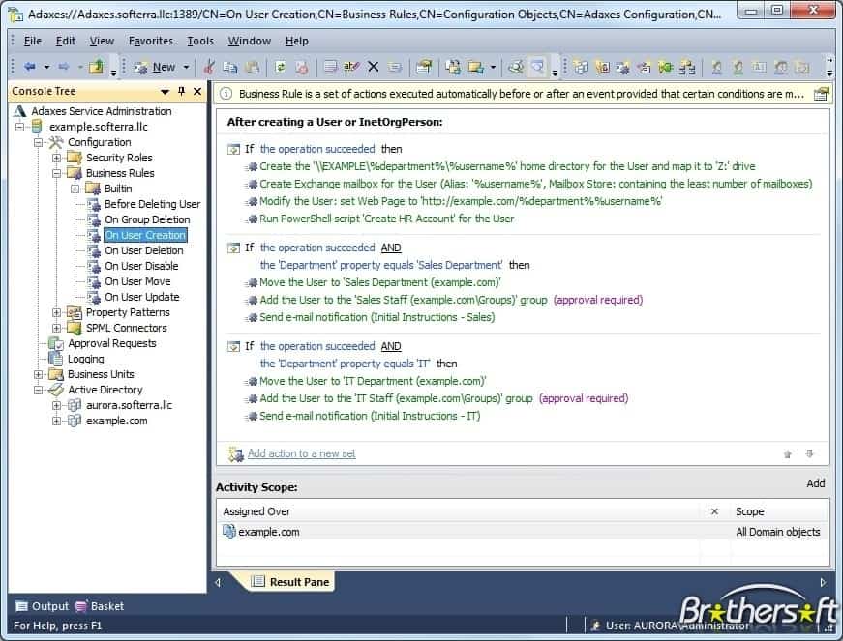Click the Forward navigation arrow
The width and height of the screenshot is (843, 641).
(64, 67)
